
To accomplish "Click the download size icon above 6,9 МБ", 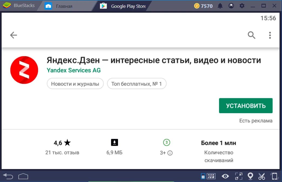I will 114,142.
